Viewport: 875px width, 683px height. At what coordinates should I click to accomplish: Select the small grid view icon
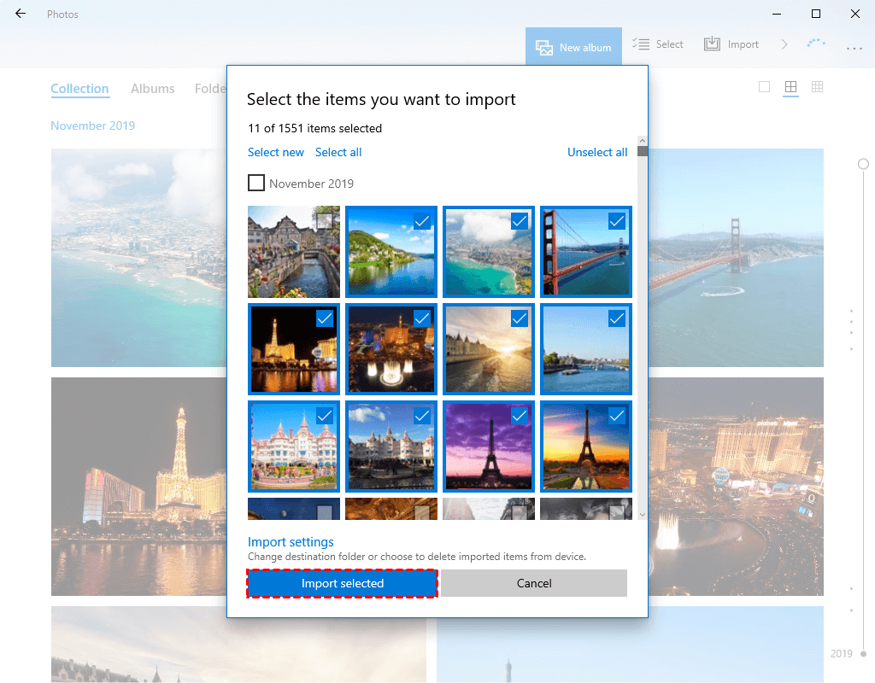[x=817, y=87]
